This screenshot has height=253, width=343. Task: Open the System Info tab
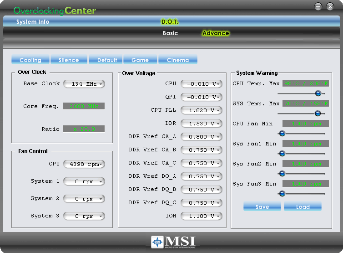tap(33, 22)
